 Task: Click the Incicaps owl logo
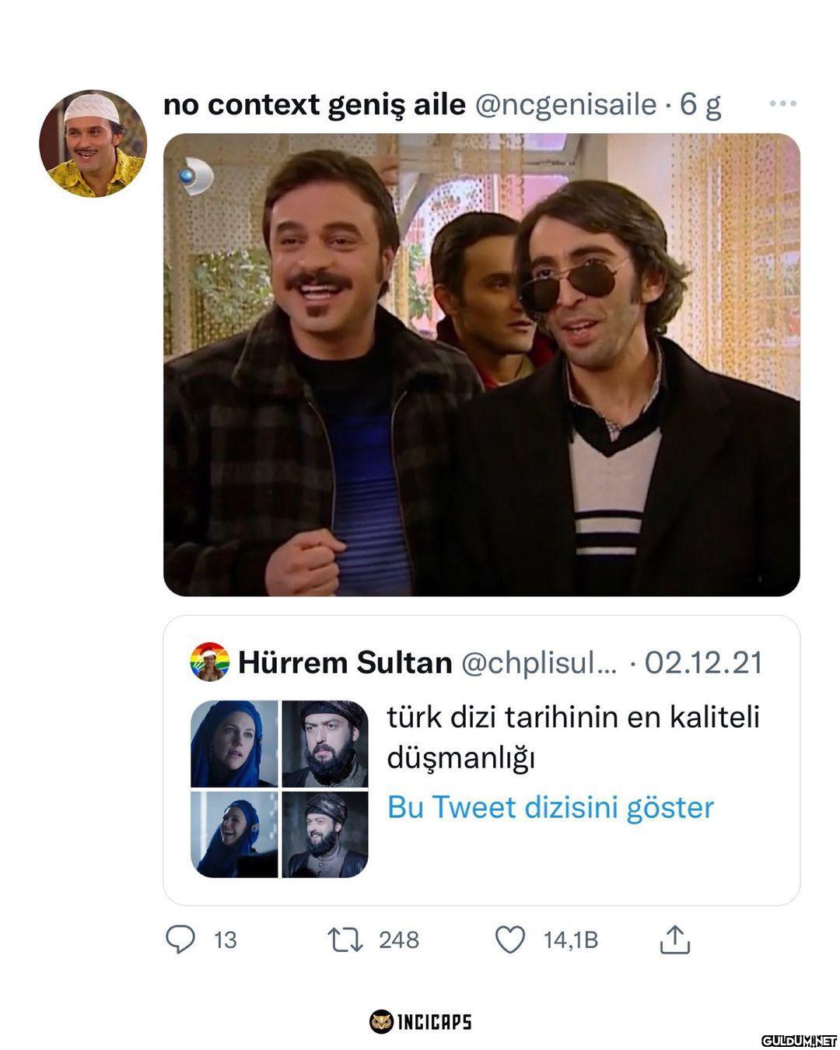[381, 1021]
